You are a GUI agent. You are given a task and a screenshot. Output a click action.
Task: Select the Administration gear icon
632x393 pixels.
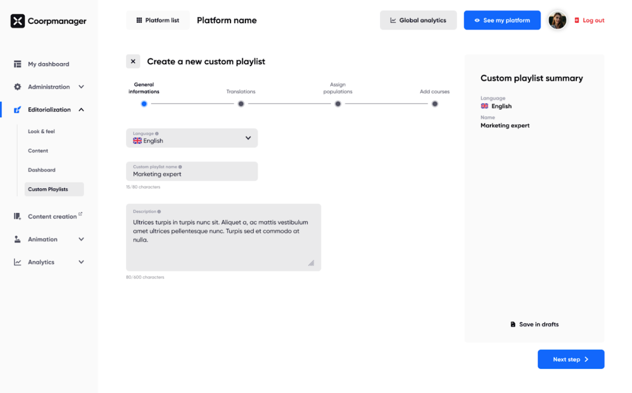click(x=17, y=86)
